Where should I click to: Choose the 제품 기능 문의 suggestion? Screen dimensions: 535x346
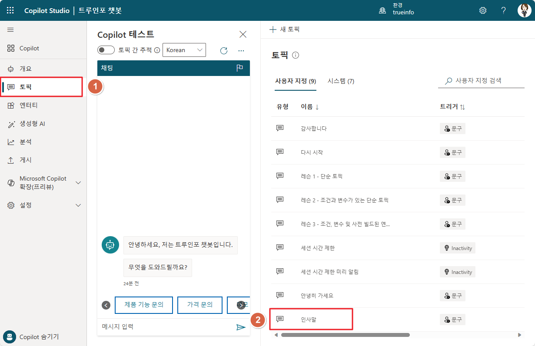coord(144,305)
